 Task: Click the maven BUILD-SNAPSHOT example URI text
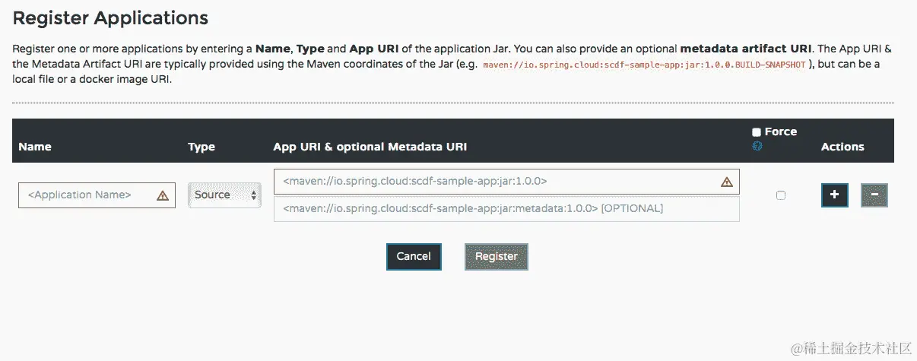coord(644,65)
